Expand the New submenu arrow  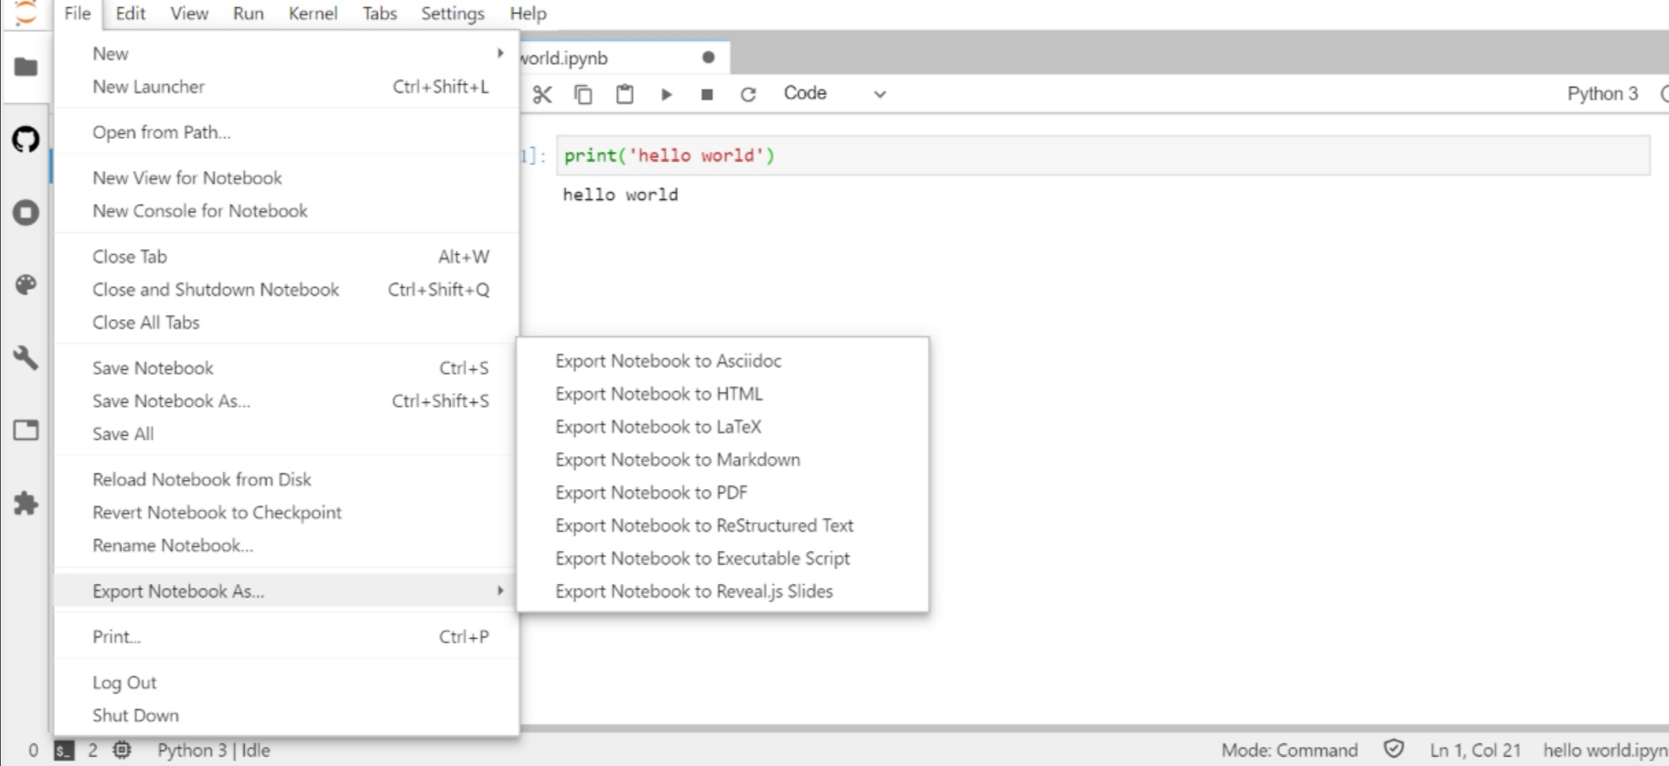500,53
